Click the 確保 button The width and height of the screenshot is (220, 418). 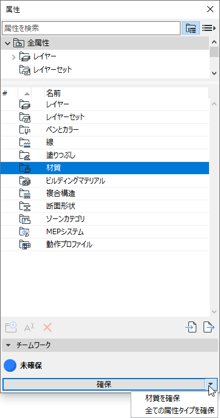pos(104,385)
